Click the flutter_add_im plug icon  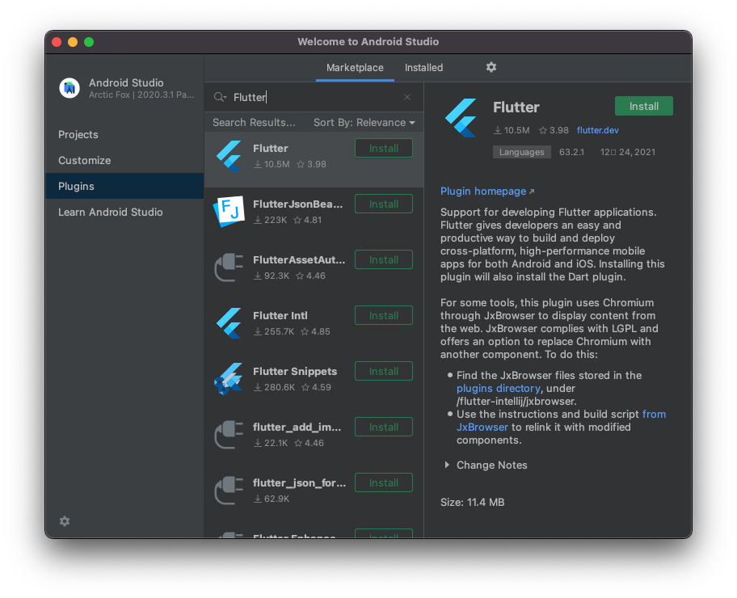229,435
